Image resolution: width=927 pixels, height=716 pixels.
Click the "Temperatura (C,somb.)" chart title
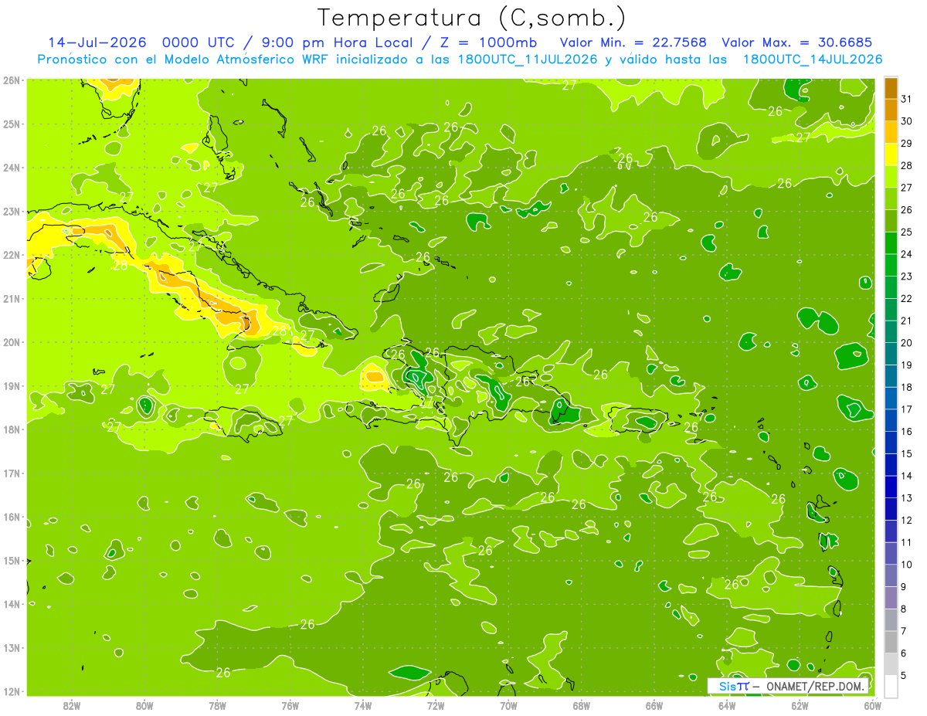tap(471, 18)
